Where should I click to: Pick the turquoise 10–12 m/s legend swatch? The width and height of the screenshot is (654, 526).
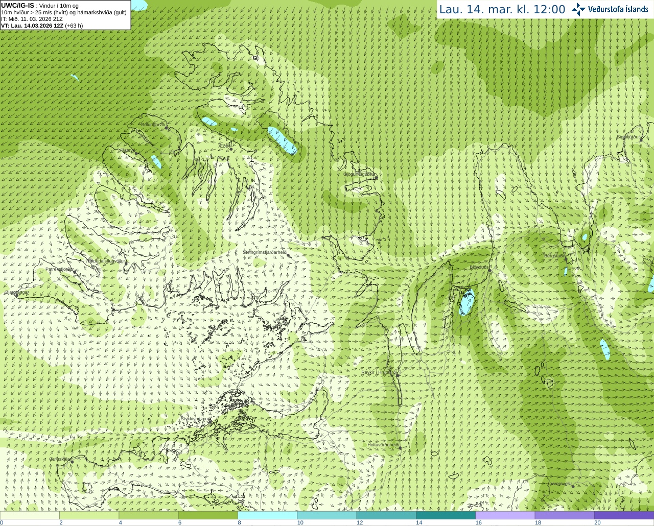click(x=327, y=515)
